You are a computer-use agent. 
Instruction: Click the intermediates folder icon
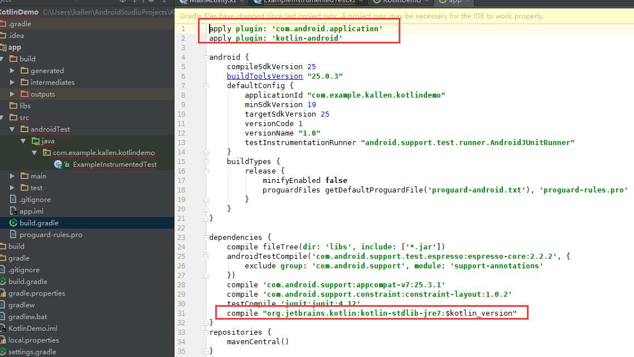[x=25, y=82]
